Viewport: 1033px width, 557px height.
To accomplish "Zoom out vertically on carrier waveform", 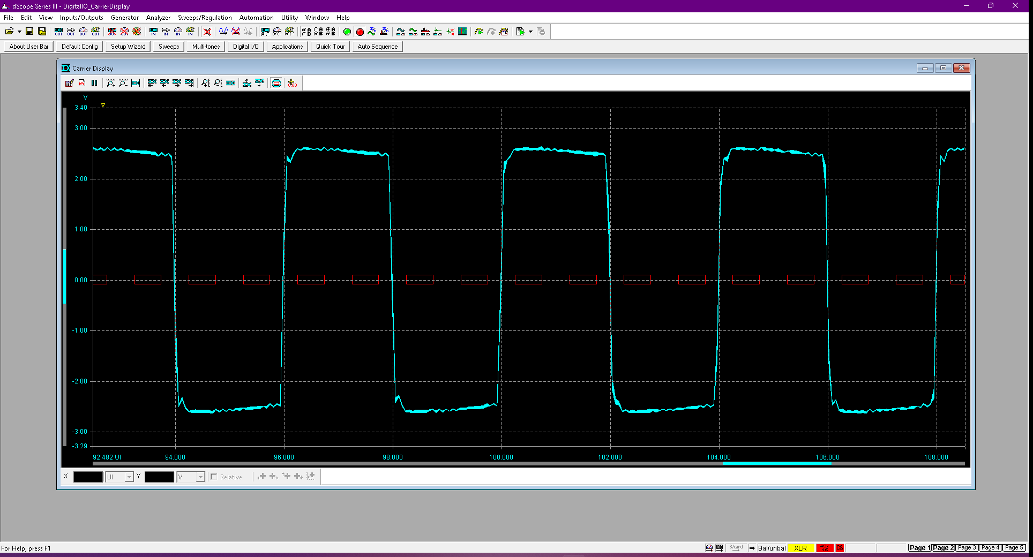I will (x=218, y=83).
